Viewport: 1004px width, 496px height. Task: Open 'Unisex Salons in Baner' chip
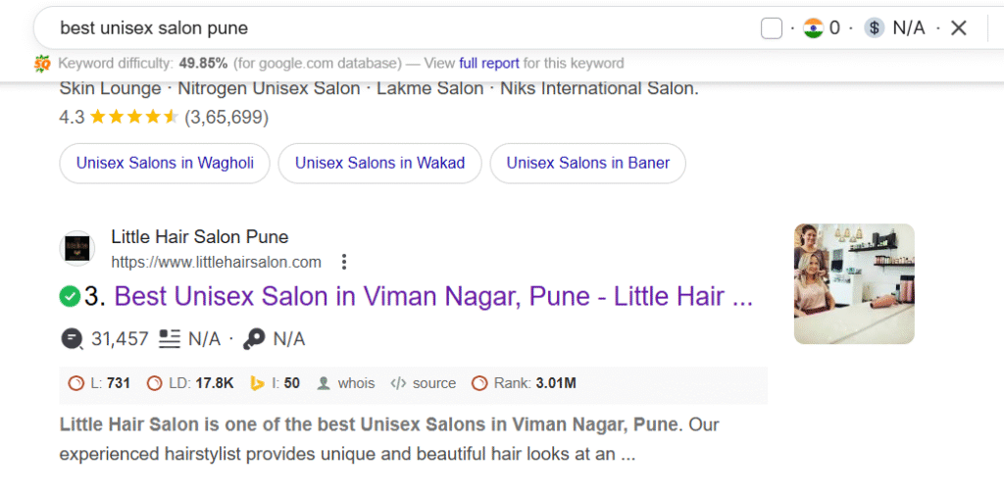coord(588,163)
